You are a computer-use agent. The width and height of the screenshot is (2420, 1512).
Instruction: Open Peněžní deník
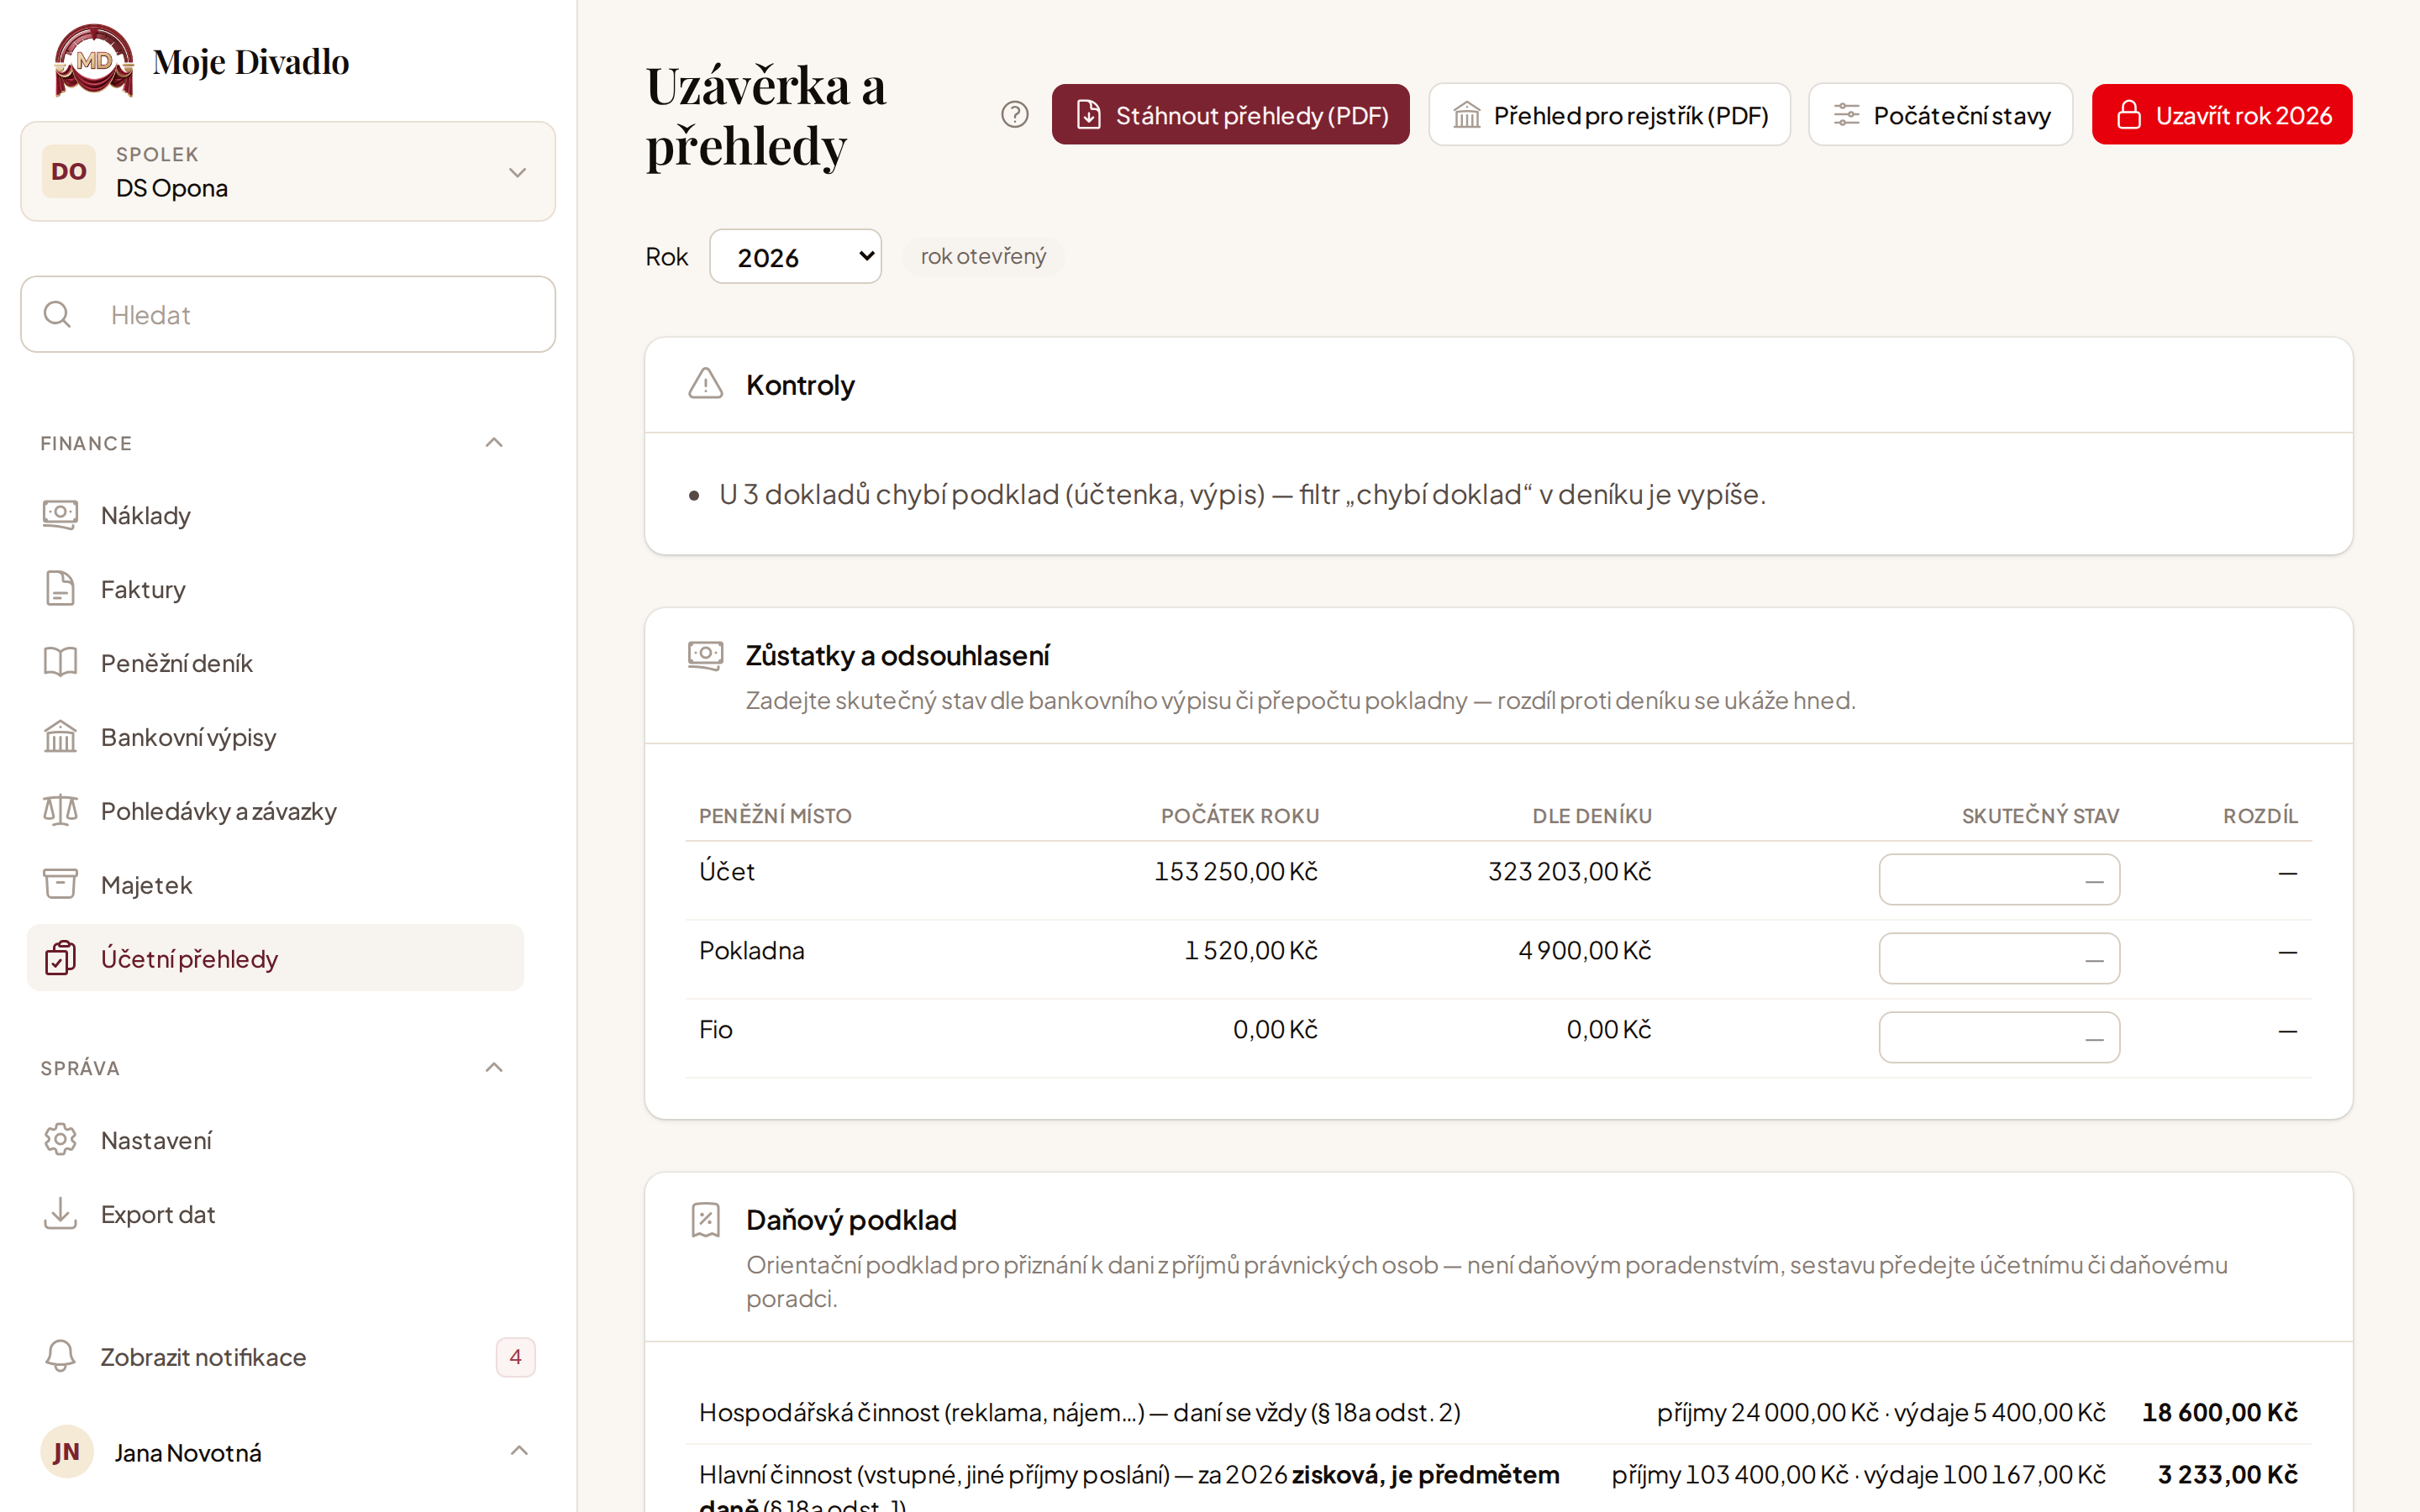[x=276, y=663]
